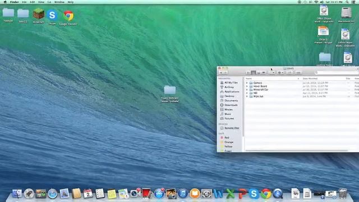Open Mission Control in the Dock
The width and height of the screenshot is (359, 202).
coord(41,194)
